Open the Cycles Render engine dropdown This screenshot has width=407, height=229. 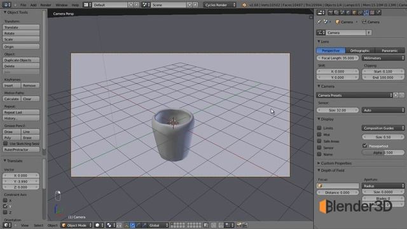219,4
